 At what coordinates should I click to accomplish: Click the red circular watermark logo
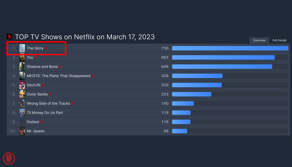tap(9, 158)
